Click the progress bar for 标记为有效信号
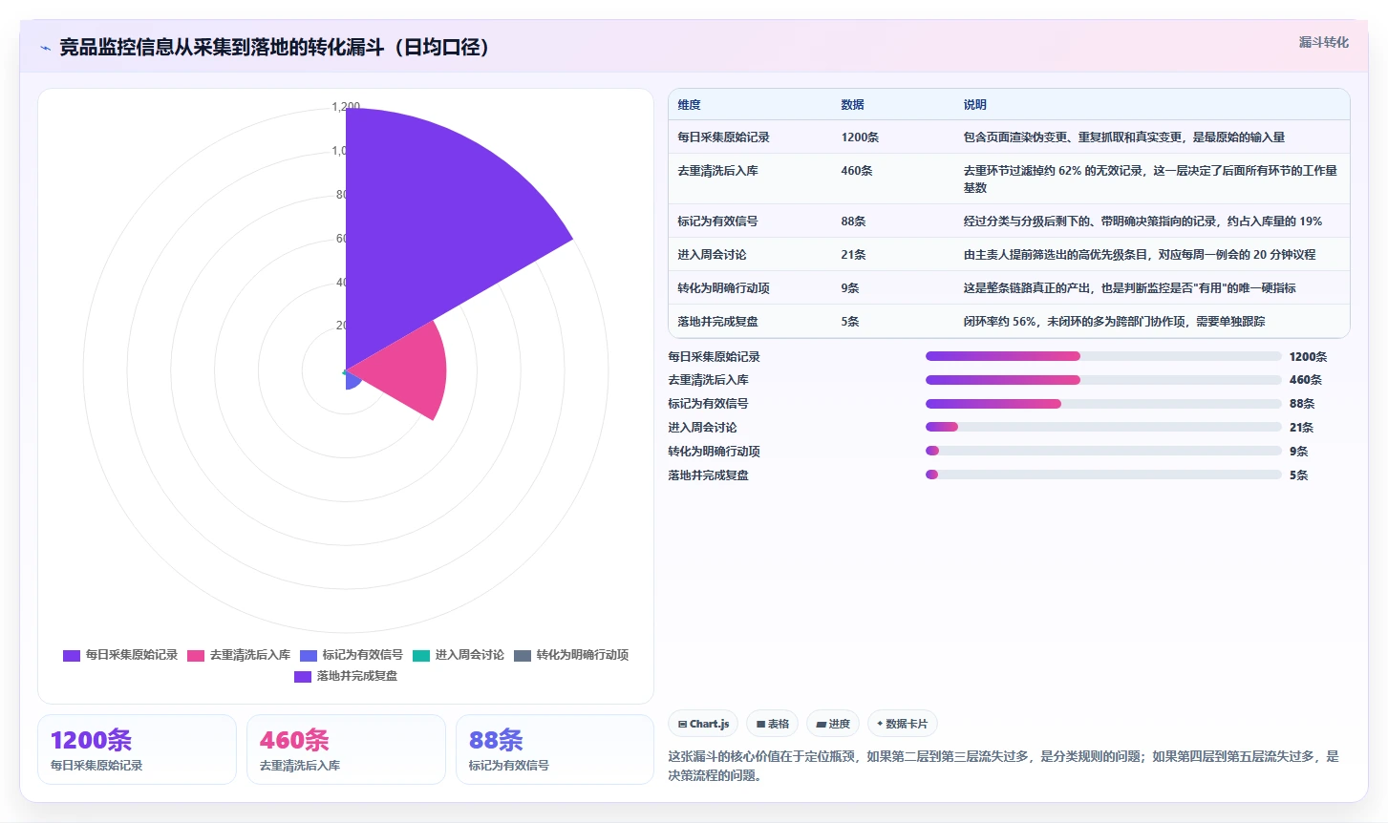This screenshot has width=1388, height=823. coord(1103,404)
